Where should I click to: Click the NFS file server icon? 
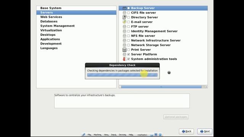[x=124, y=36]
